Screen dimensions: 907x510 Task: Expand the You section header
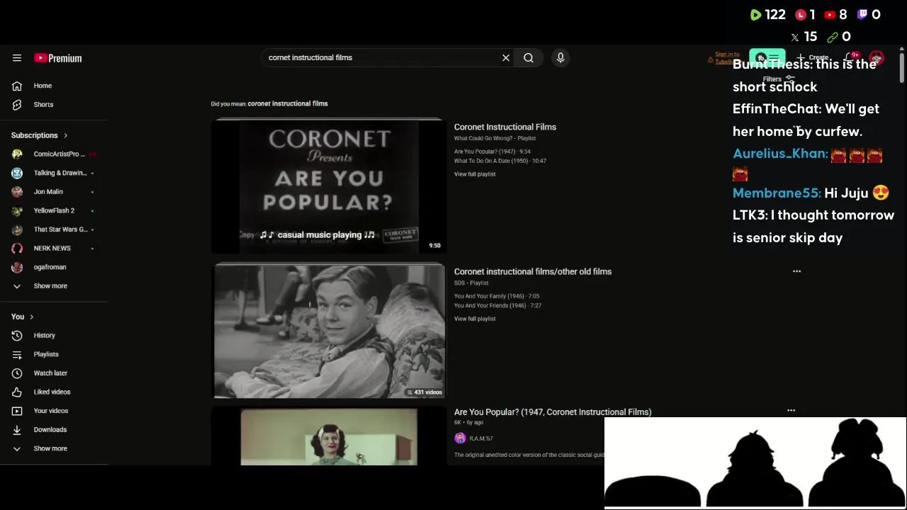pyautogui.click(x=23, y=317)
